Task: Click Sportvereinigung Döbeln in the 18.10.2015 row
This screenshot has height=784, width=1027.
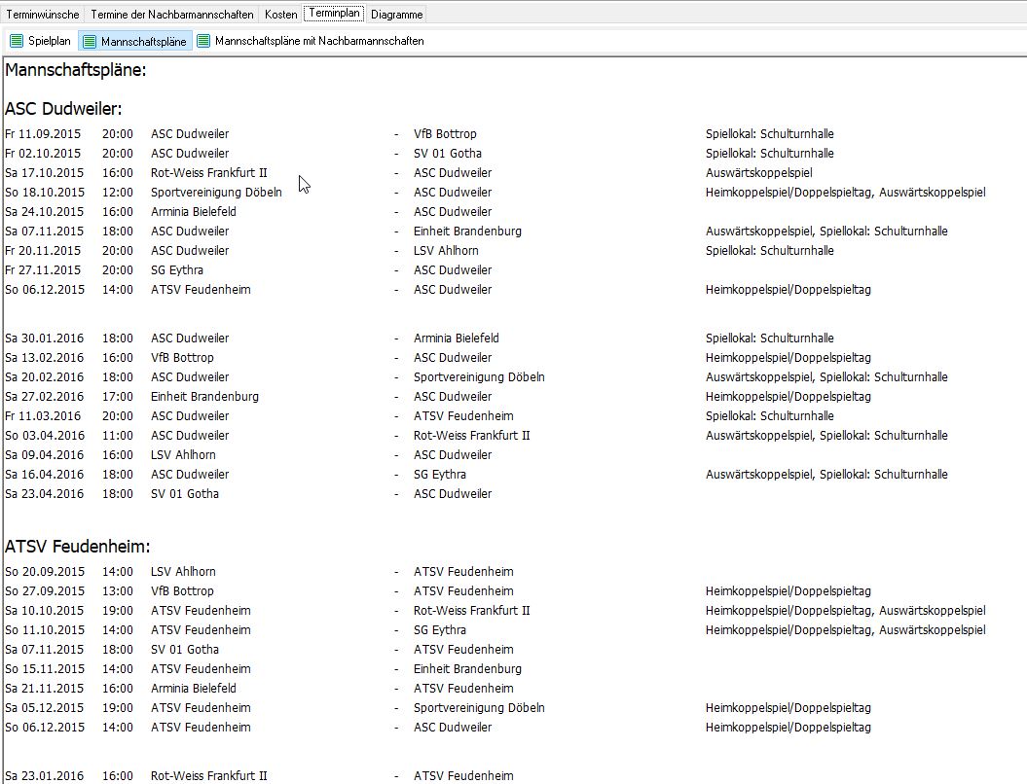Action: click(x=216, y=193)
